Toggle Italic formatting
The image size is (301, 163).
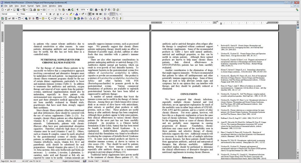pos(54,14)
